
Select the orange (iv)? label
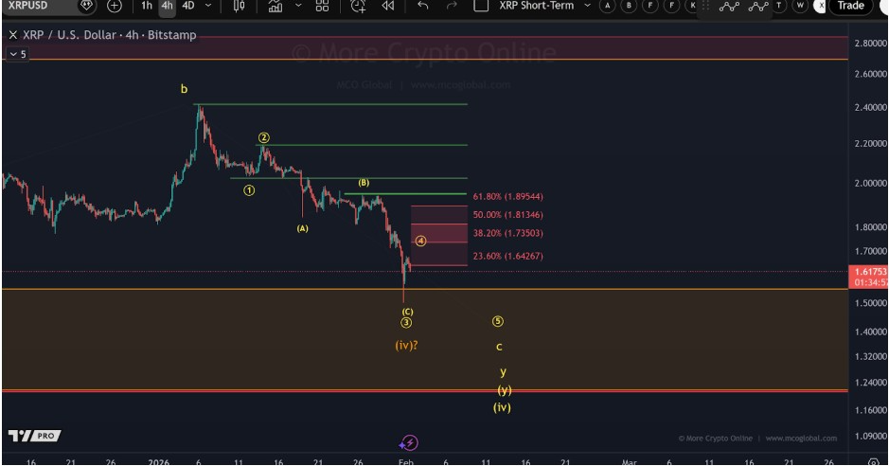(x=406, y=345)
